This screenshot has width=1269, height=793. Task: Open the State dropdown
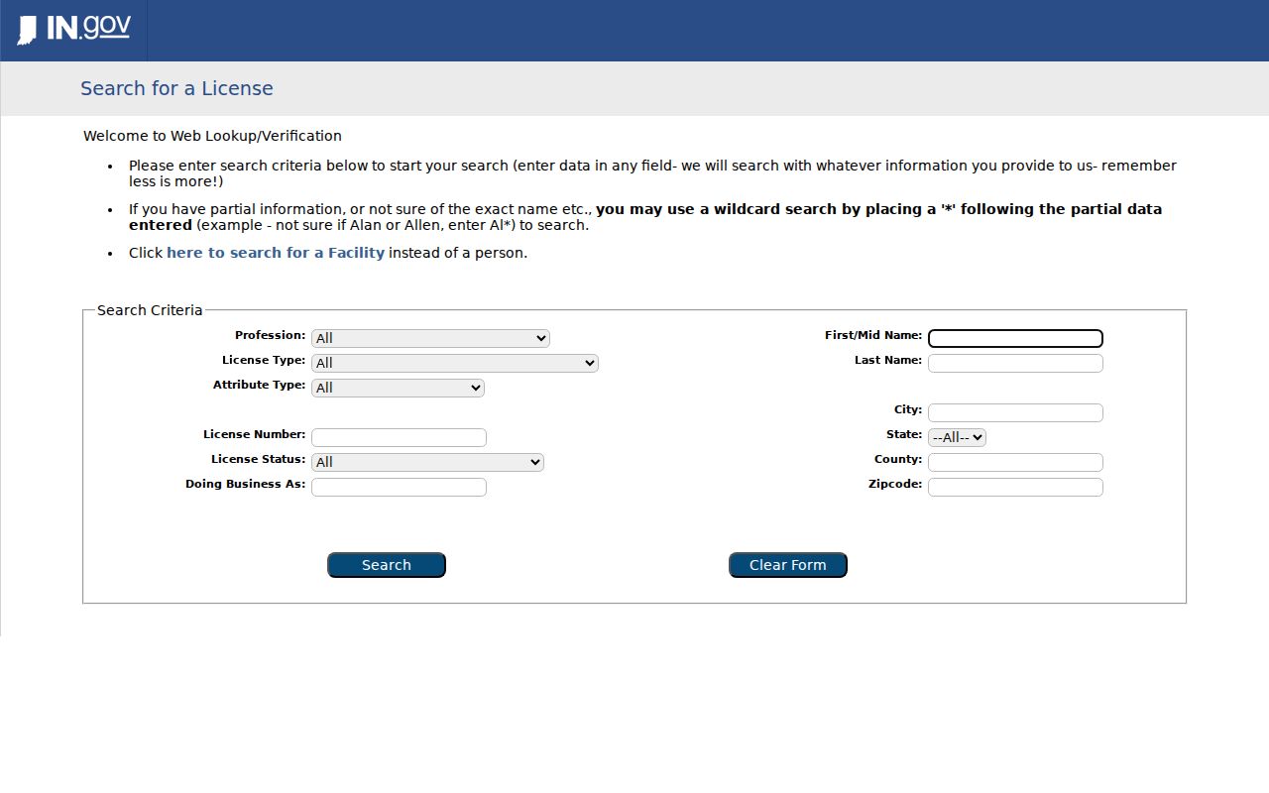tap(957, 437)
